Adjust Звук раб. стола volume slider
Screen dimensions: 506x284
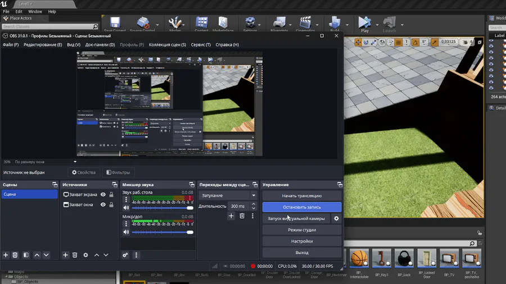tap(162, 208)
